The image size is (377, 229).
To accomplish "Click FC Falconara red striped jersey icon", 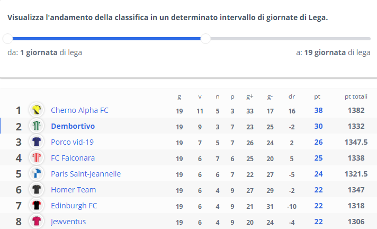I will 37,158.
